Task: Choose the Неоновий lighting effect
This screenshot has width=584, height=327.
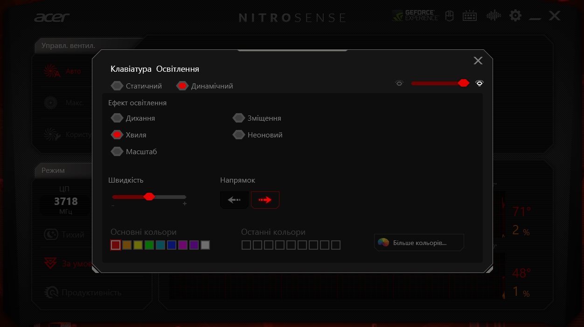Action: 239,135
